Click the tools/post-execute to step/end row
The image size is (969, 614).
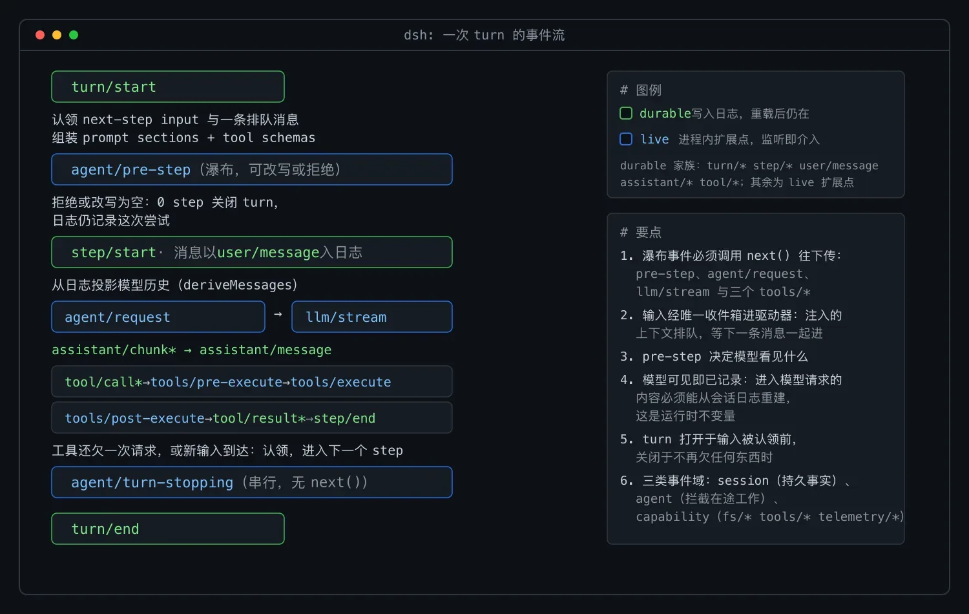coord(252,418)
